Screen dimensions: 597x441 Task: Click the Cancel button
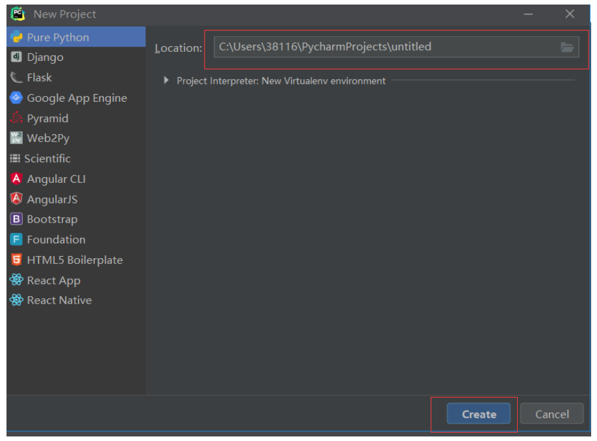coord(552,414)
